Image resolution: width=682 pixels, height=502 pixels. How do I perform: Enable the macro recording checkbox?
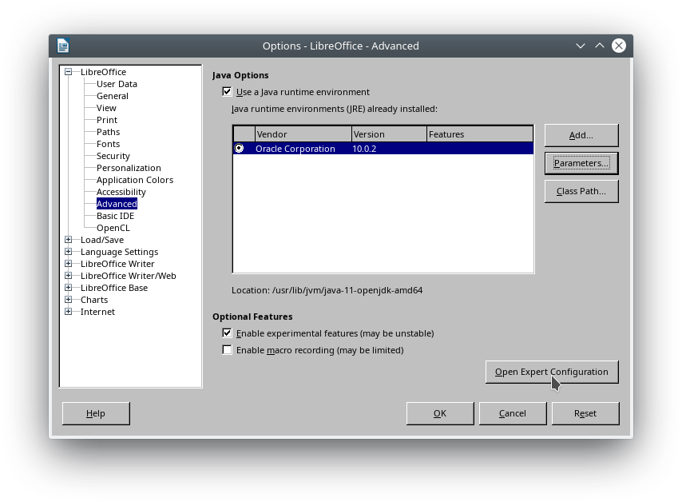coord(227,350)
